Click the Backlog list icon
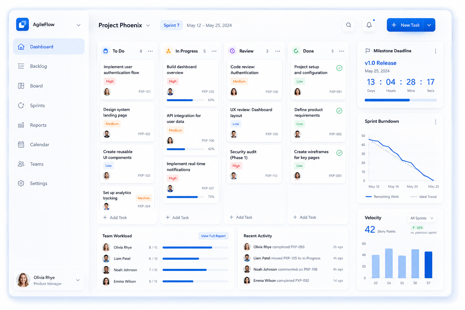 (21, 66)
